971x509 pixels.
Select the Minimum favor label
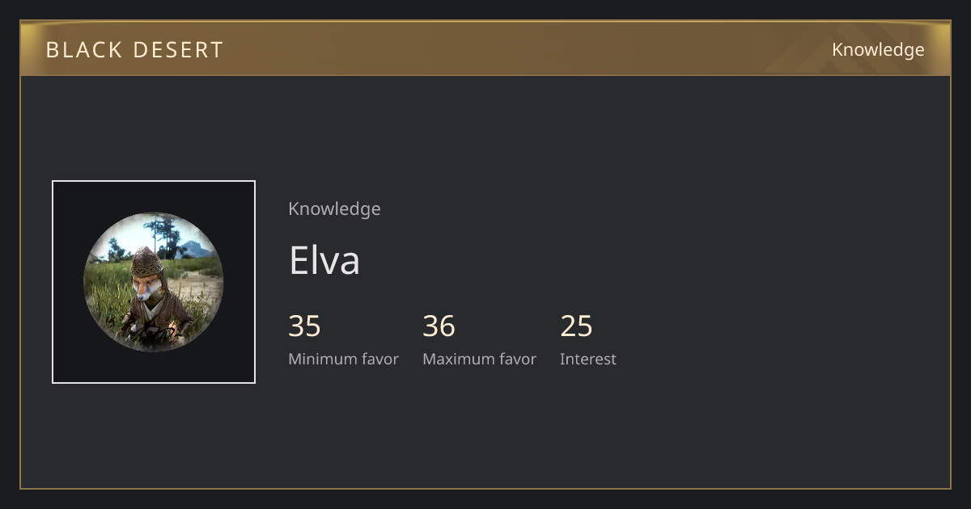[343, 359]
